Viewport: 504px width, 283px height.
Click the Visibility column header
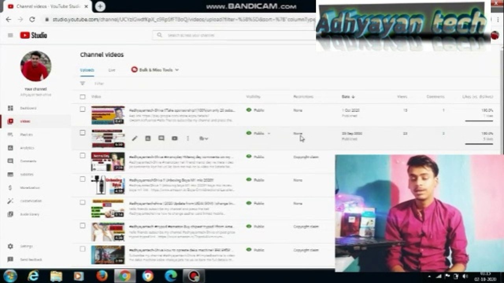click(x=253, y=97)
